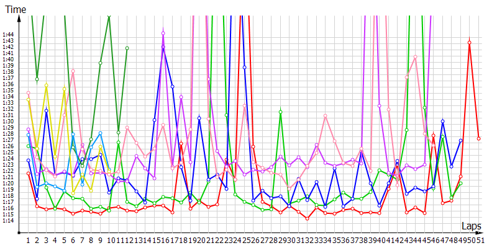Select the yellow line's peak at lap 3
The height and width of the screenshot is (248, 497).
point(46,85)
